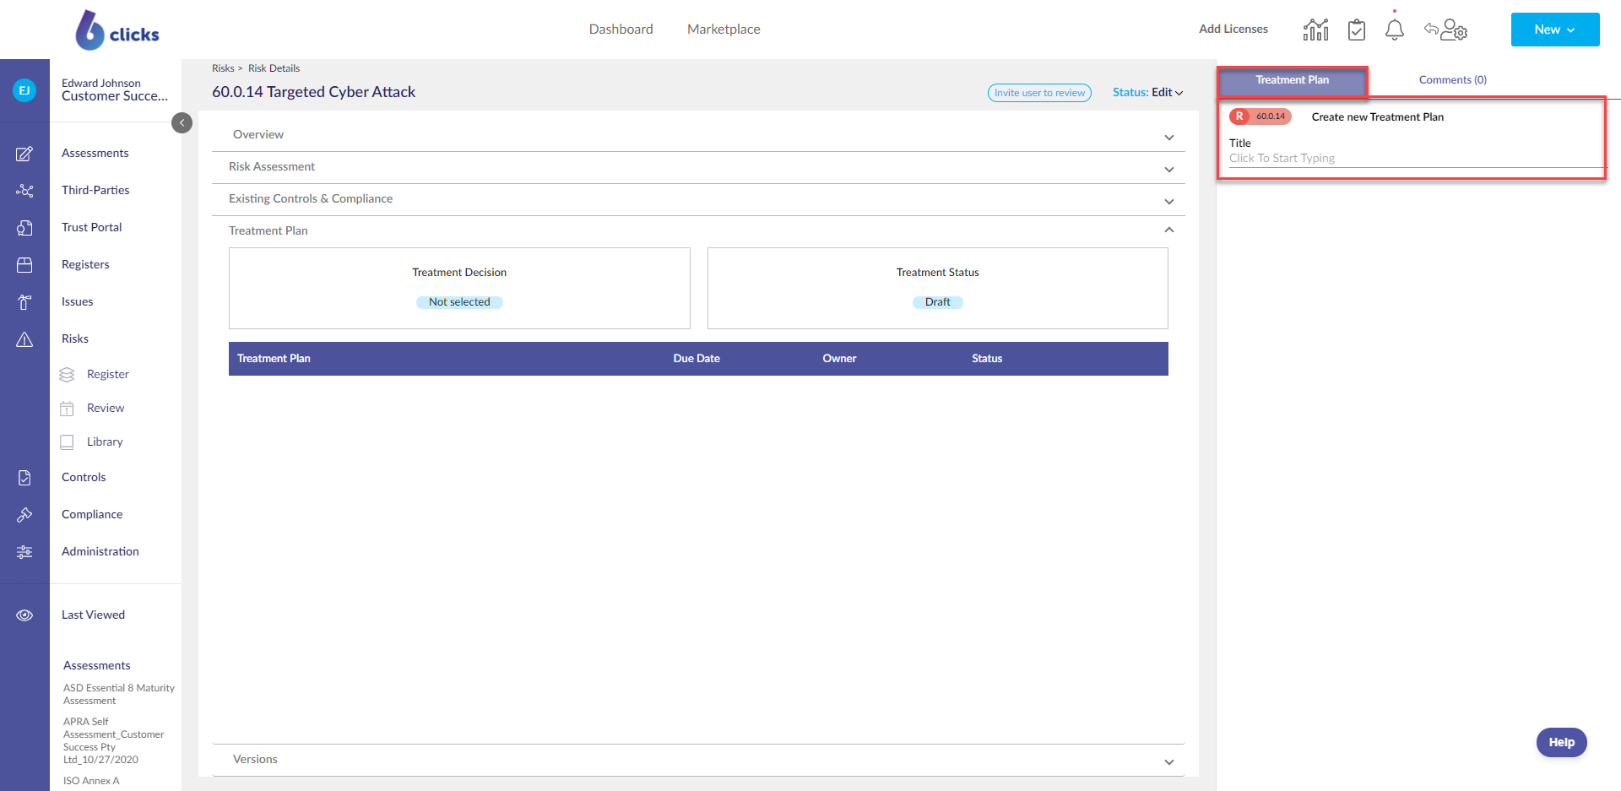
Task: Open Controls in the sidebar
Action: [x=84, y=478]
